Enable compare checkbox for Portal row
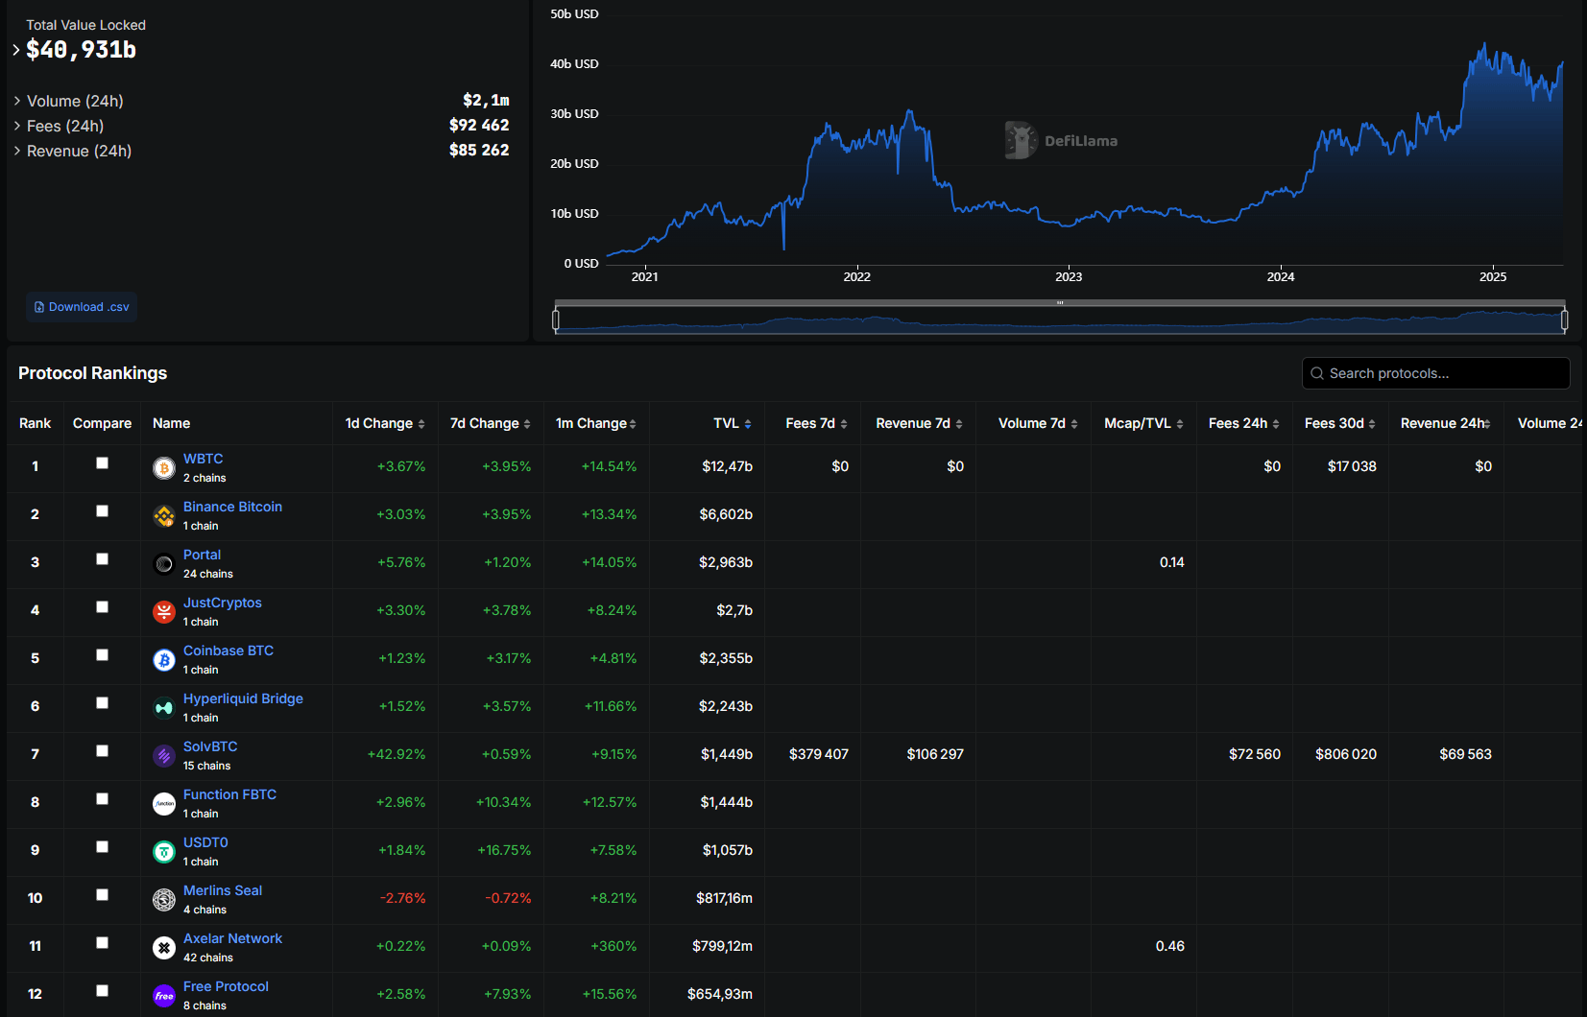Image resolution: width=1587 pixels, height=1017 pixels. pos(102,559)
